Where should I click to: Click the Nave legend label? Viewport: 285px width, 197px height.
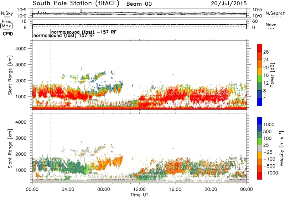coord(271,25)
